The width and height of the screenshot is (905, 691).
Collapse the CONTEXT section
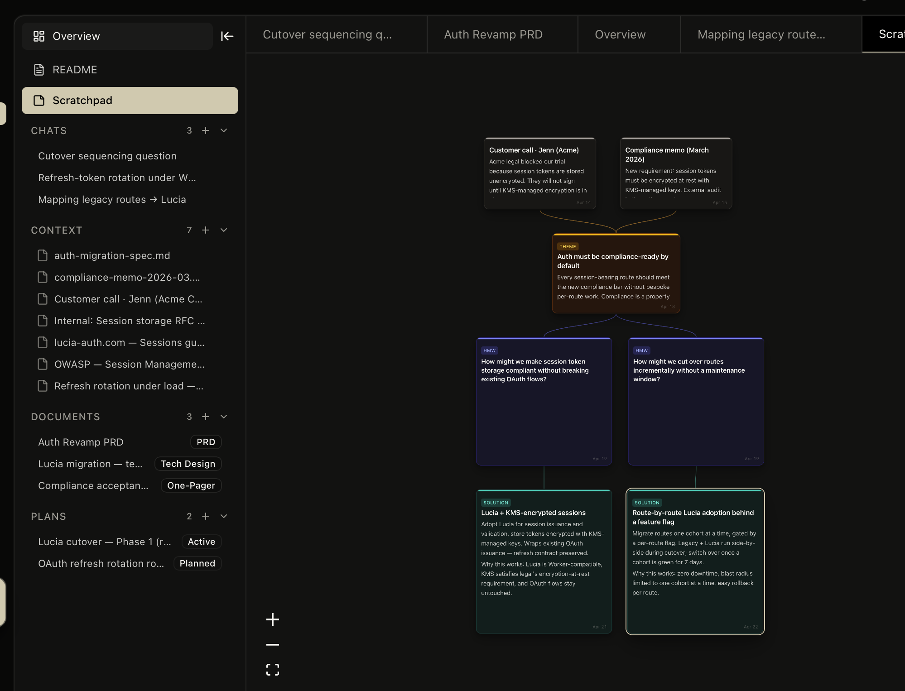223,230
